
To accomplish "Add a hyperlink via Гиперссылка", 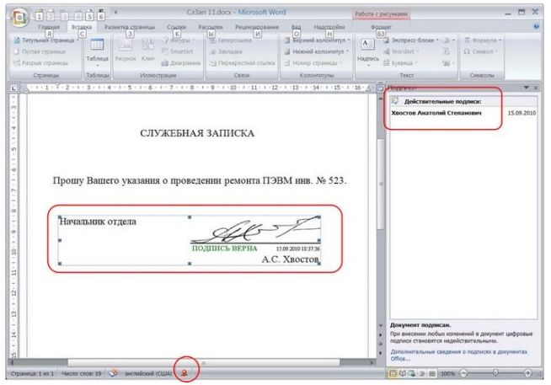I will coord(231,40).
